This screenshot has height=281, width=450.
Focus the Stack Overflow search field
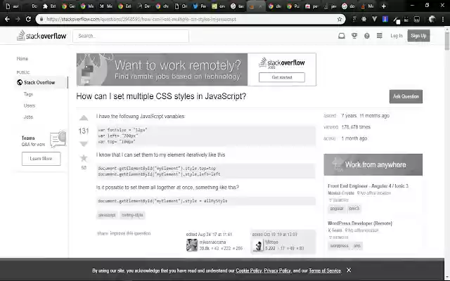131,36
